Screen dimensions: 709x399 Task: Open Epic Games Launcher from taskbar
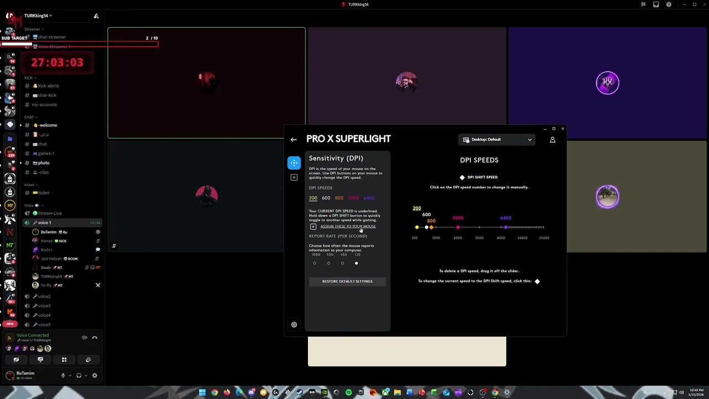(361, 392)
